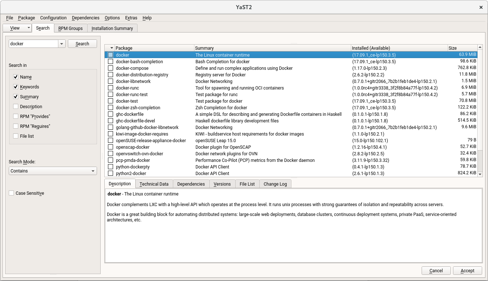
Task: Open the File menu
Action: tap(9, 18)
